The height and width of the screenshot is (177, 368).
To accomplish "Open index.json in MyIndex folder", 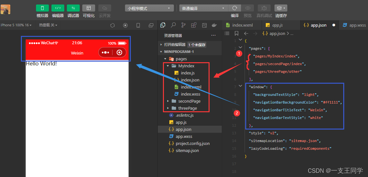I will tap(190, 80).
